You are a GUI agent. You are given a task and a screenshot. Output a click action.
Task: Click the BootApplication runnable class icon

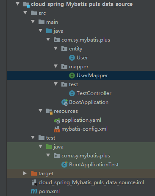(65, 102)
